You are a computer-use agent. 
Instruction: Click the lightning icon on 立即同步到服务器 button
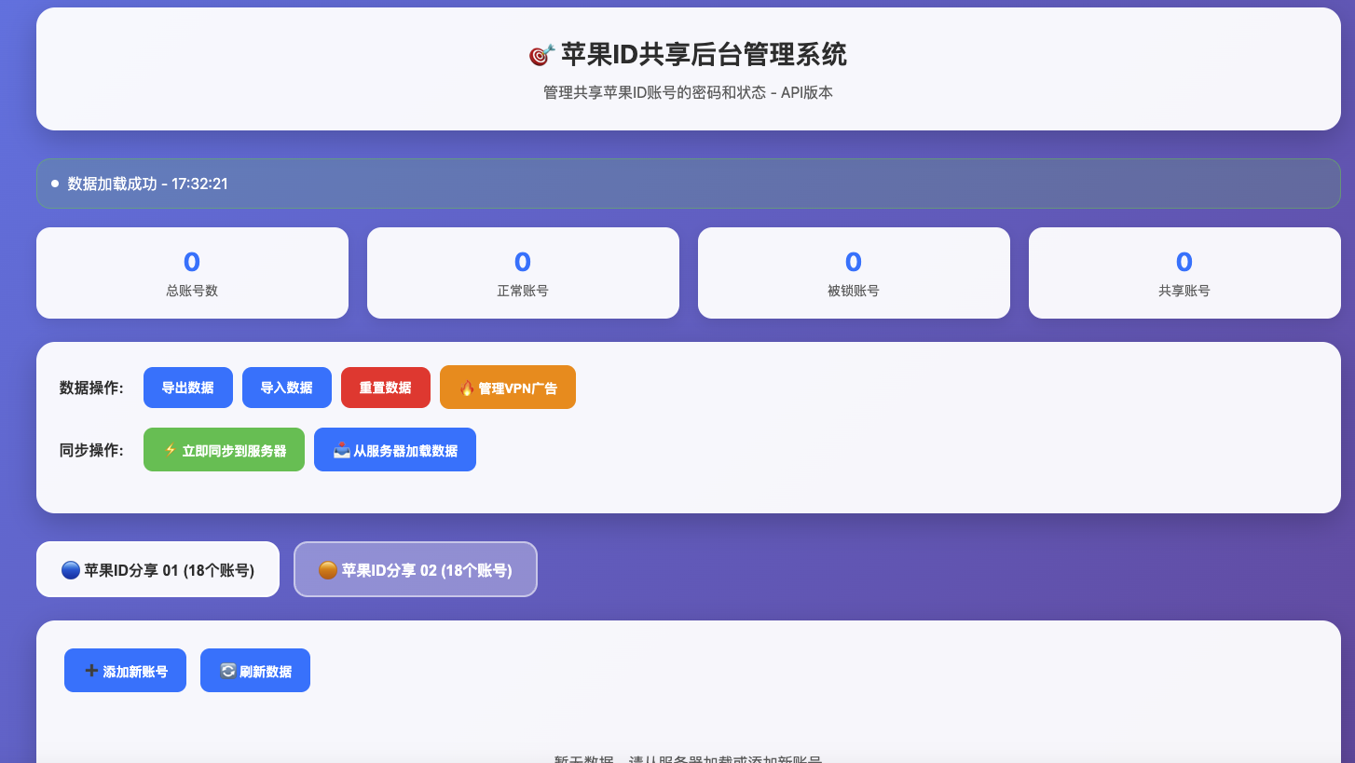tap(169, 449)
